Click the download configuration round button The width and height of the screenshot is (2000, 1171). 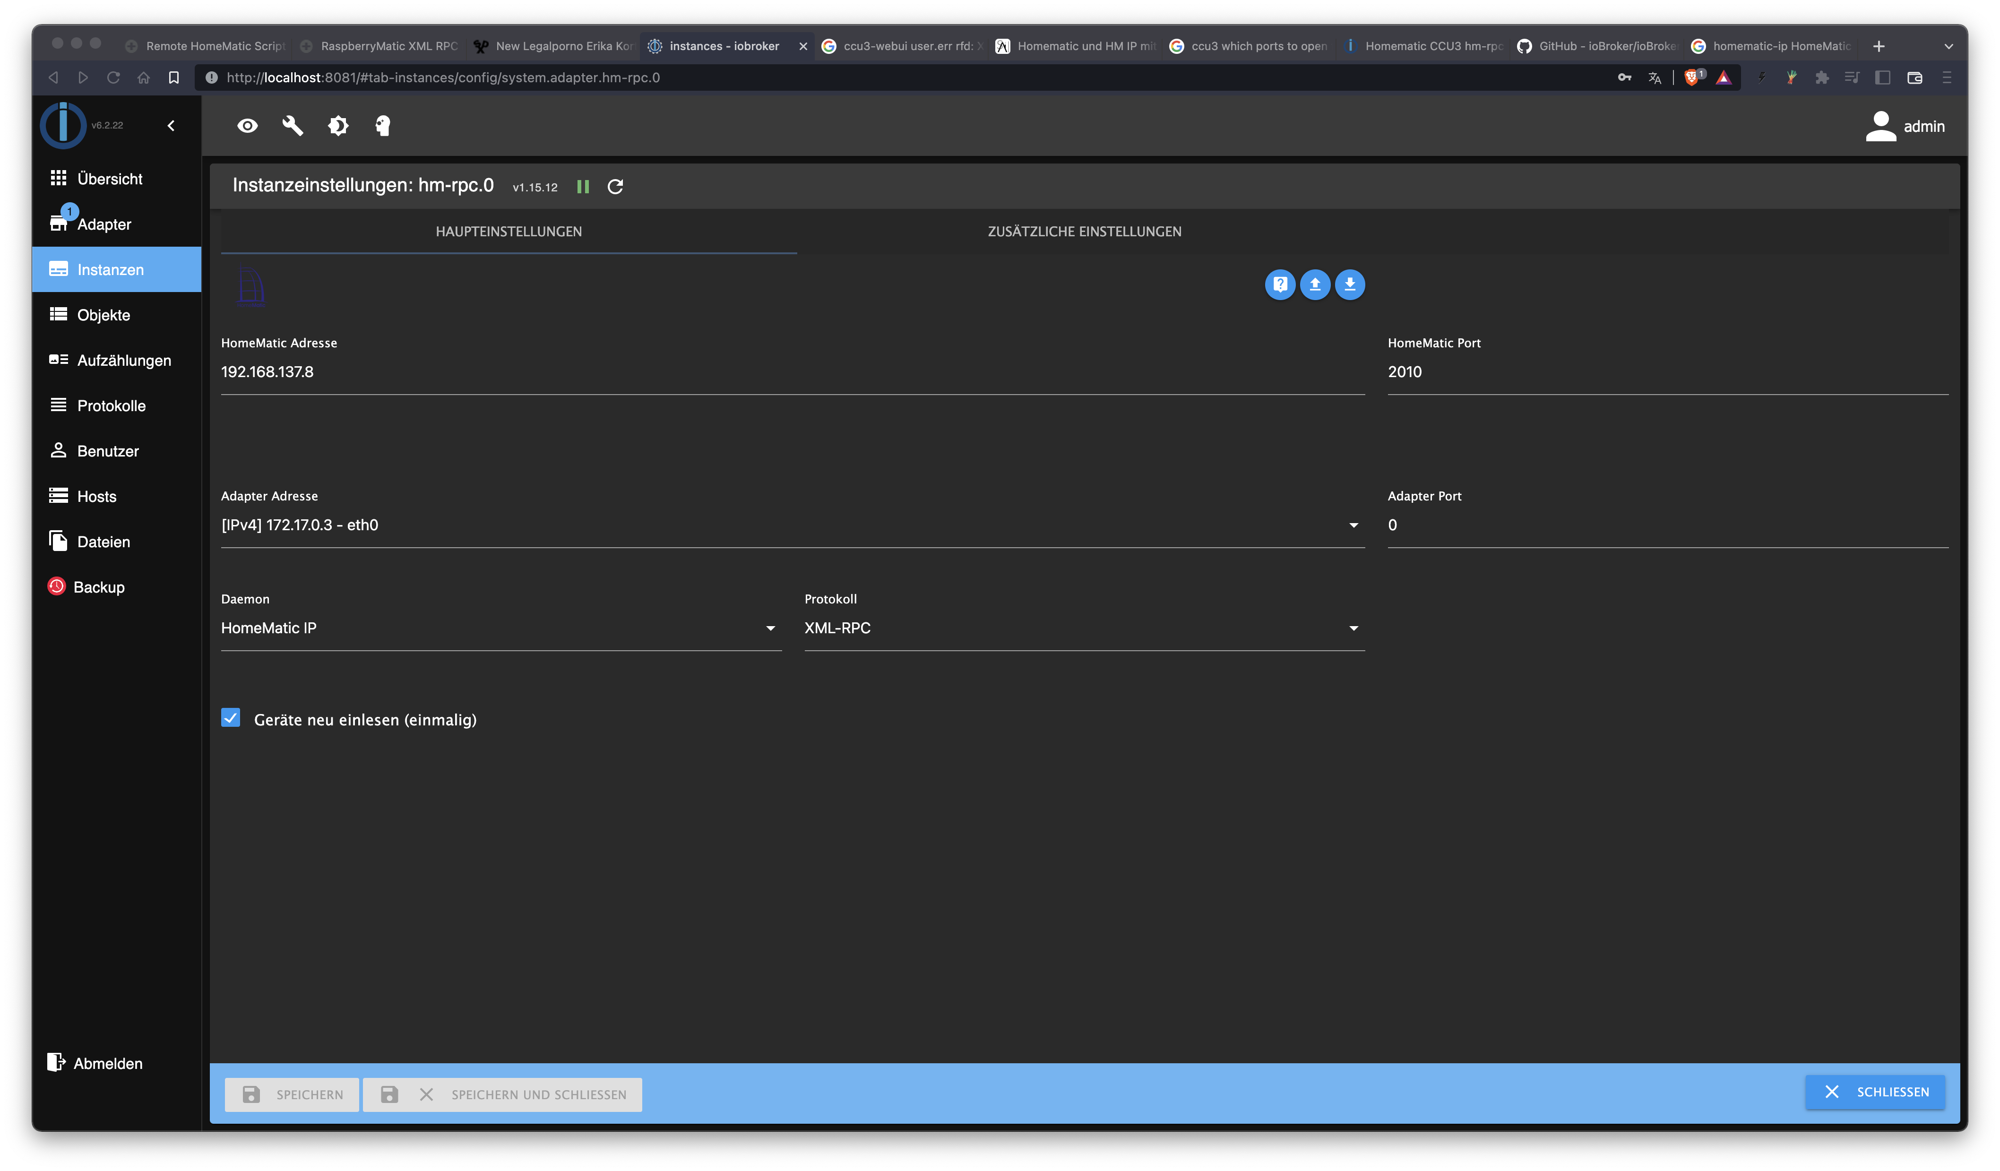tap(1349, 284)
